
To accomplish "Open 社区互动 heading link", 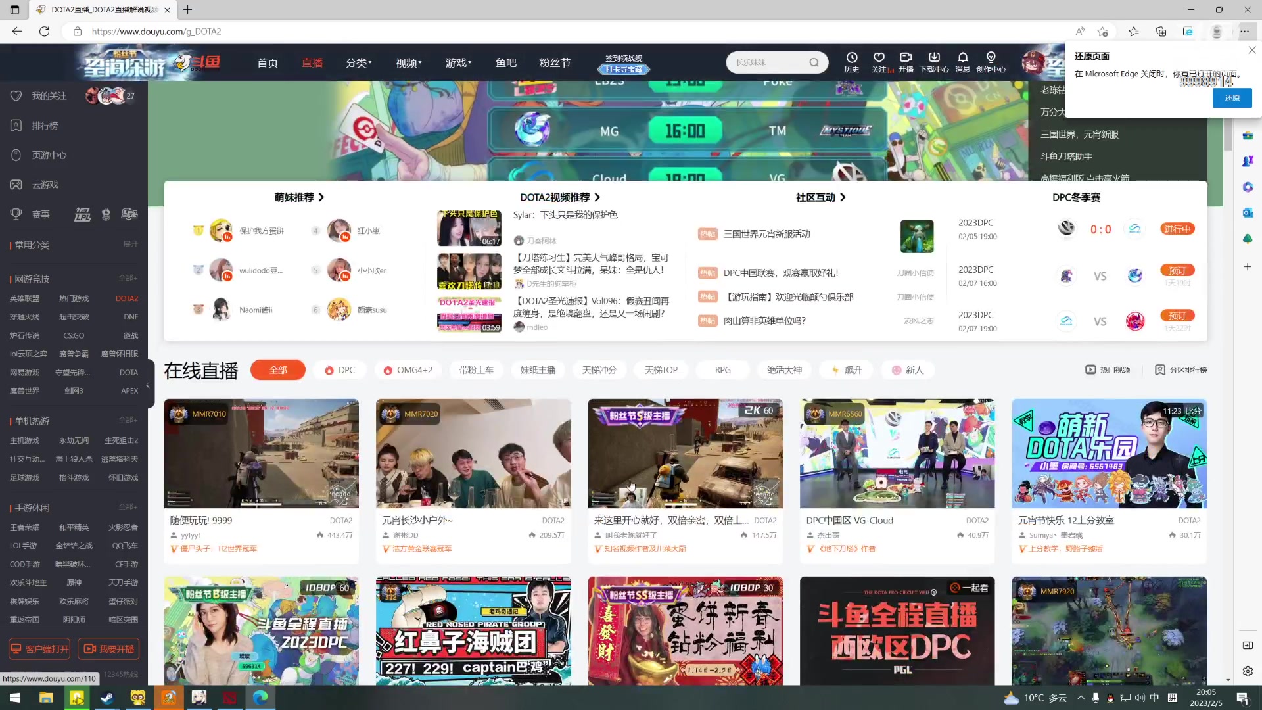I will [x=820, y=197].
